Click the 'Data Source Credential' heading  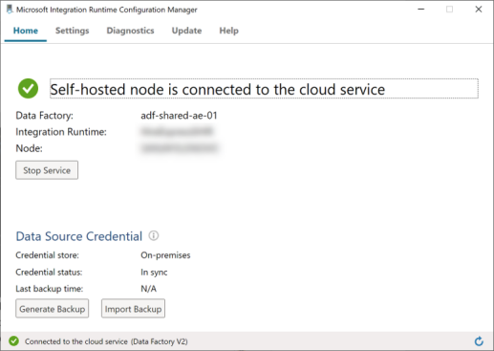coord(79,236)
